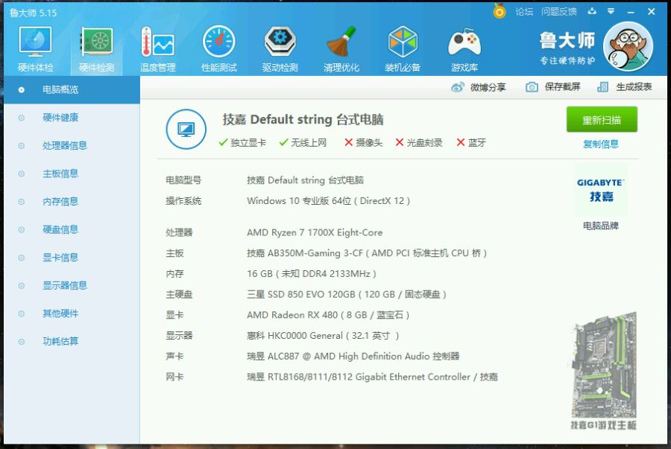This screenshot has height=449, width=671.
Task: Click 无线上网 feature indicator
Action: click(303, 143)
